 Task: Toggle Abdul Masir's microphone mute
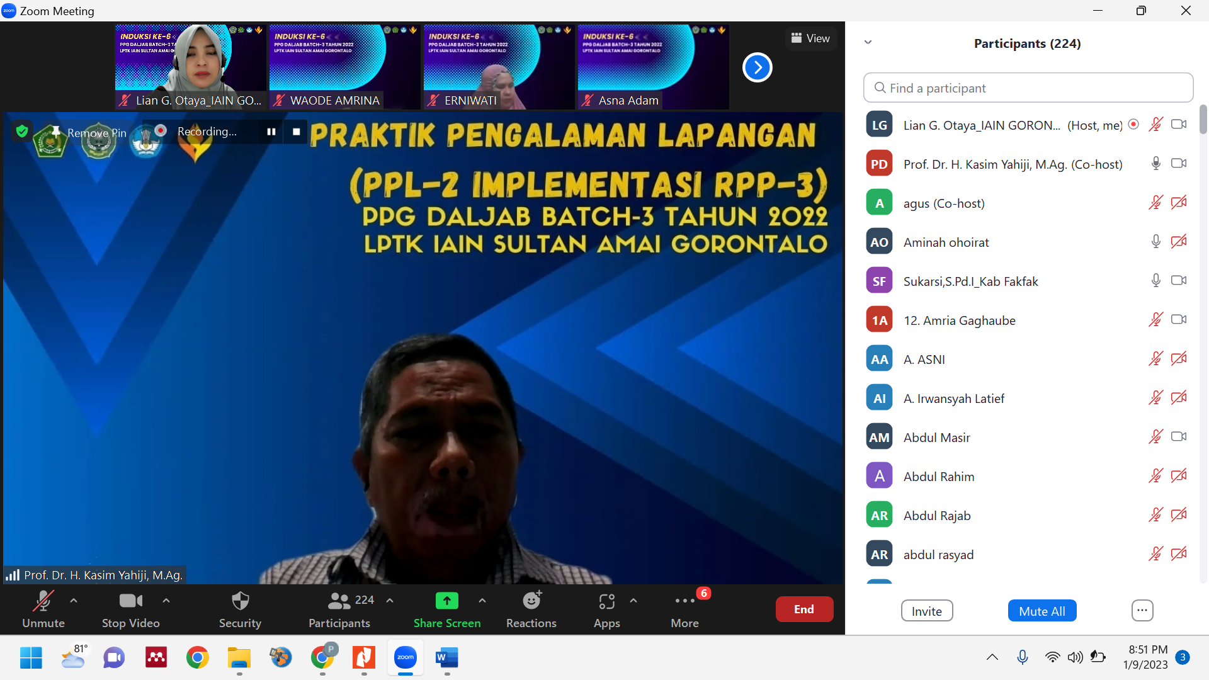[x=1155, y=437]
